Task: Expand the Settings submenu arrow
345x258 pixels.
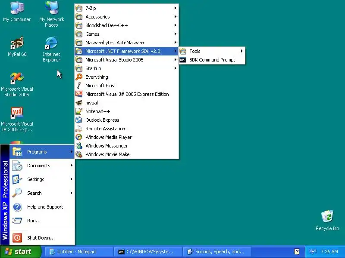Action: point(72,179)
